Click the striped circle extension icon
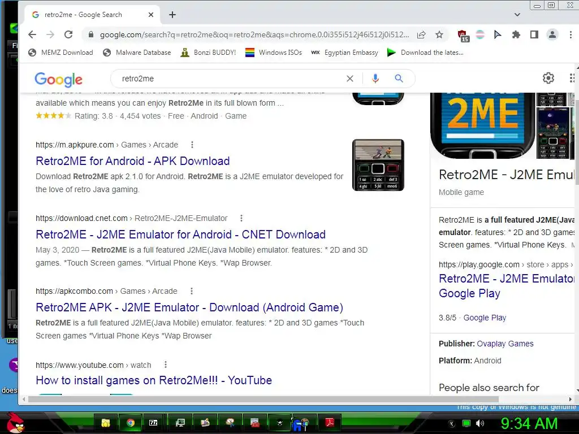Screen dimensions: 579x434 pyautogui.click(x=480, y=34)
